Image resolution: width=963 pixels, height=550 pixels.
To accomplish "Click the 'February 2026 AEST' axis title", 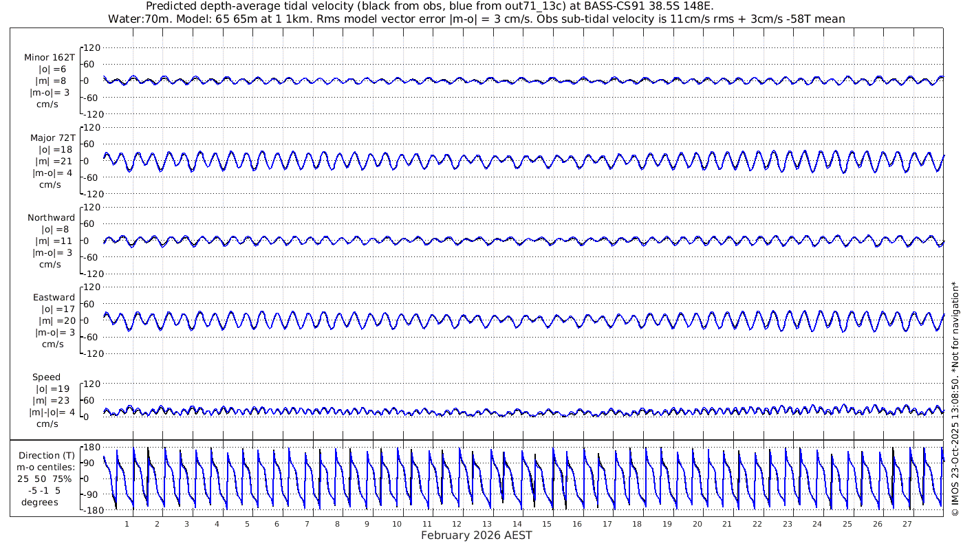I will click(x=477, y=535).
